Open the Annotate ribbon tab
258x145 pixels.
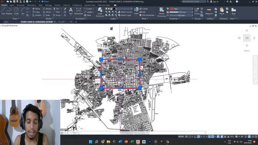coord(21,5)
